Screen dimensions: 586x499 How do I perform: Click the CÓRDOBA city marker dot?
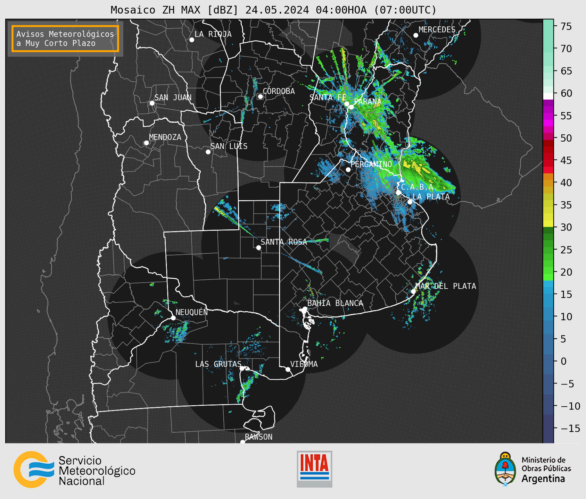(260, 97)
